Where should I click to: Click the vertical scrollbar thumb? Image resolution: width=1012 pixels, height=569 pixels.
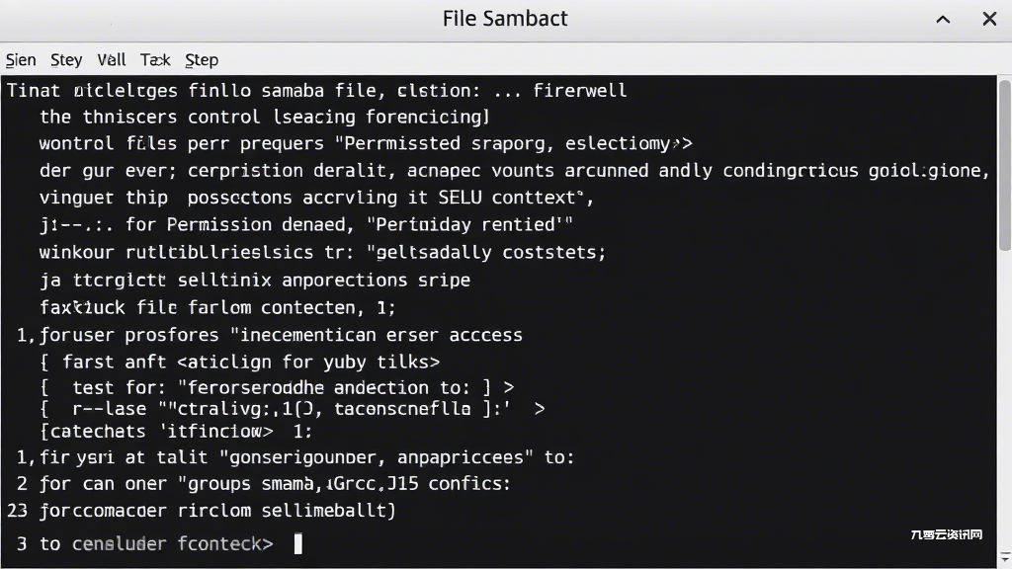click(1005, 166)
